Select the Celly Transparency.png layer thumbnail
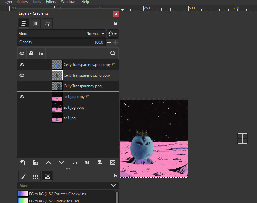This screenshot has height=203, width=257. (x=57, y=86)
